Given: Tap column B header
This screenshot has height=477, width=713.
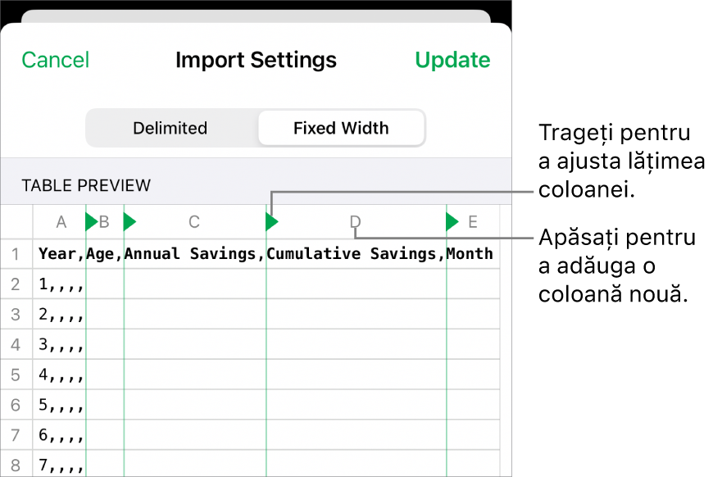Looking at the screenshot, I should pos(105,221).
